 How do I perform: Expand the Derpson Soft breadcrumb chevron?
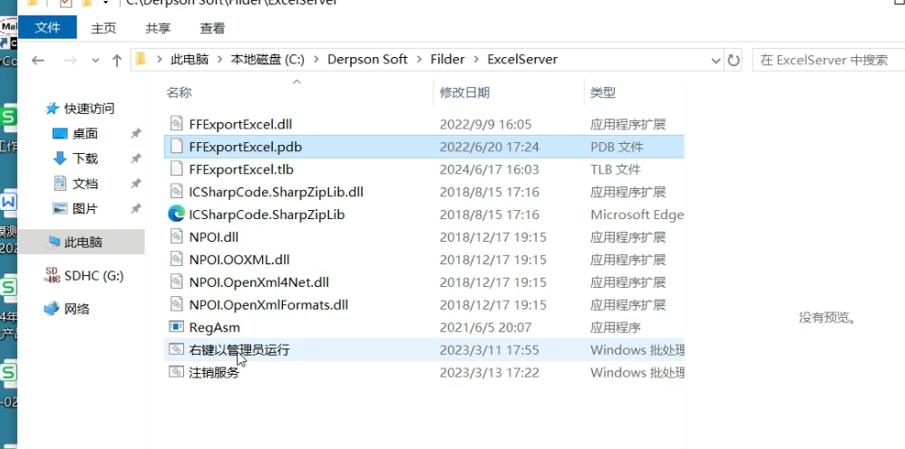click(419, 60)
